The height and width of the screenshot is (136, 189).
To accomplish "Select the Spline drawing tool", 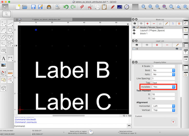I will (x=10, y=37).
